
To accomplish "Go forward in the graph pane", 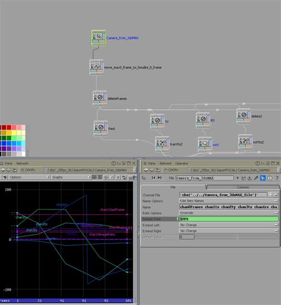I will point(8,170).
